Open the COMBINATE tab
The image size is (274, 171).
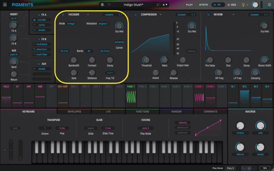[211, 112]
